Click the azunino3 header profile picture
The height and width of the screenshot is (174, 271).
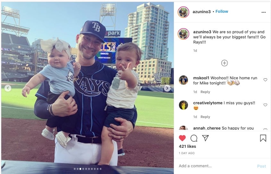[x=183, y=12]
